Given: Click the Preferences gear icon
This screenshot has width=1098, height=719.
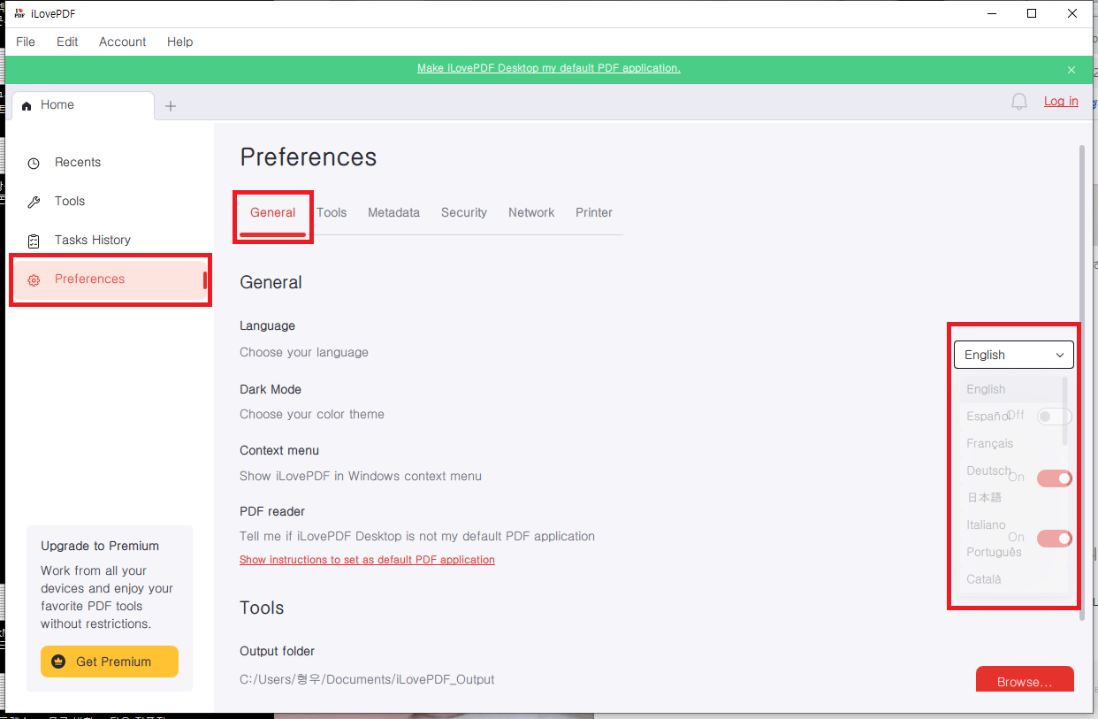Looking at the screenshot, I should (34, 279).
